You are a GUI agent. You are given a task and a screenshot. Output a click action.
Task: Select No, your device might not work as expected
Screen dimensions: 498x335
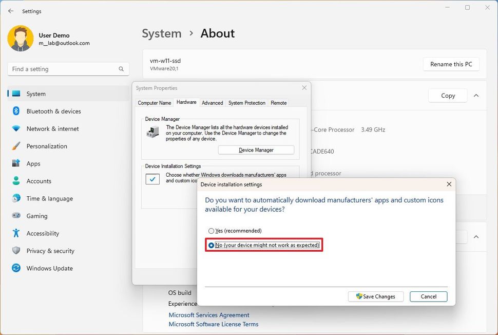tap(212, 245)
